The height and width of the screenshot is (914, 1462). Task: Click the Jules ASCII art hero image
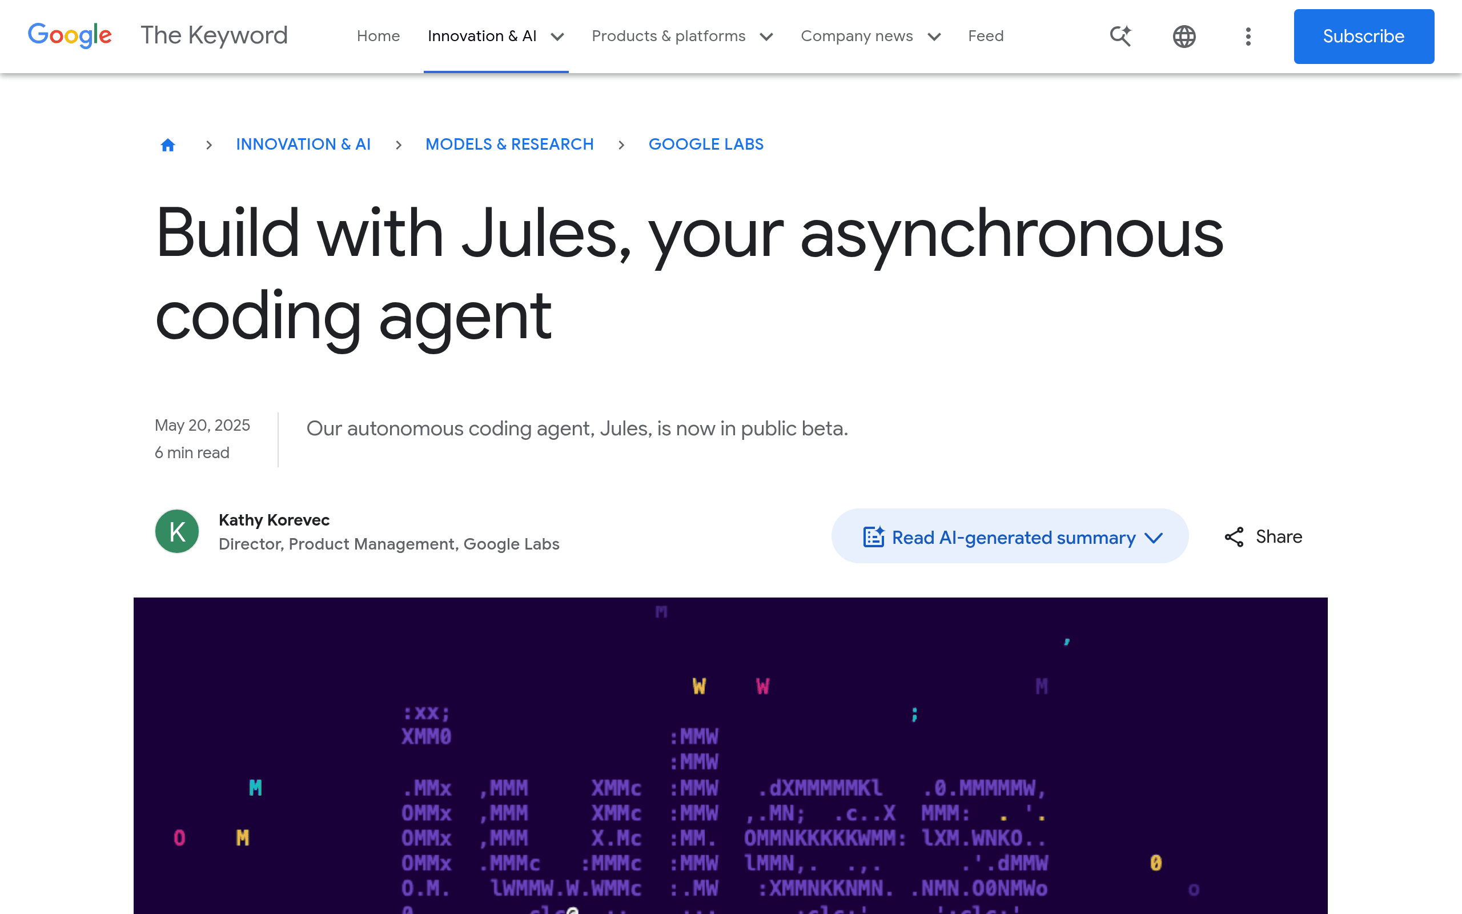pyautogui.click(x=730, y=756)
